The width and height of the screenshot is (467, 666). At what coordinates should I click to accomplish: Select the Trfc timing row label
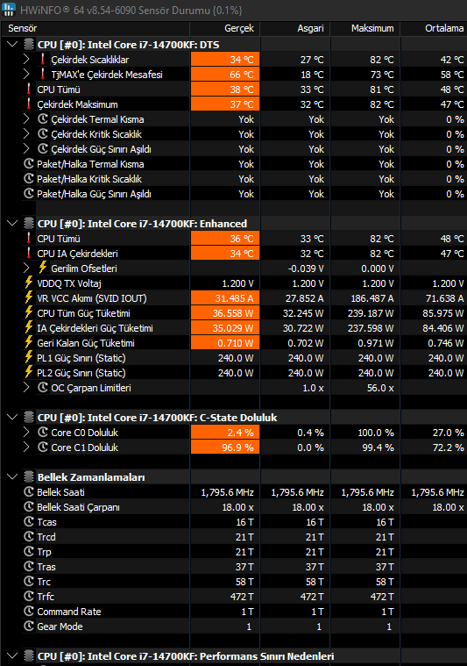(46, 597)
